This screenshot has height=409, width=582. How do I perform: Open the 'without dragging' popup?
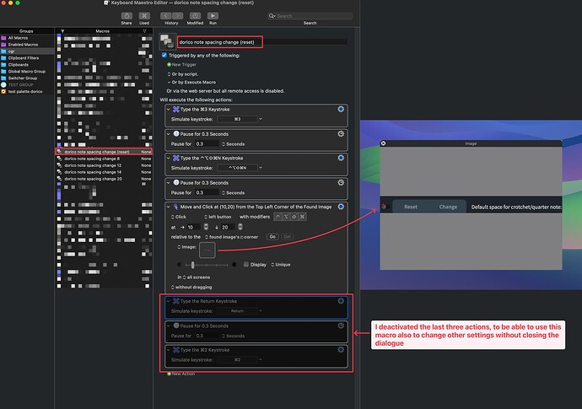[191, 287]
